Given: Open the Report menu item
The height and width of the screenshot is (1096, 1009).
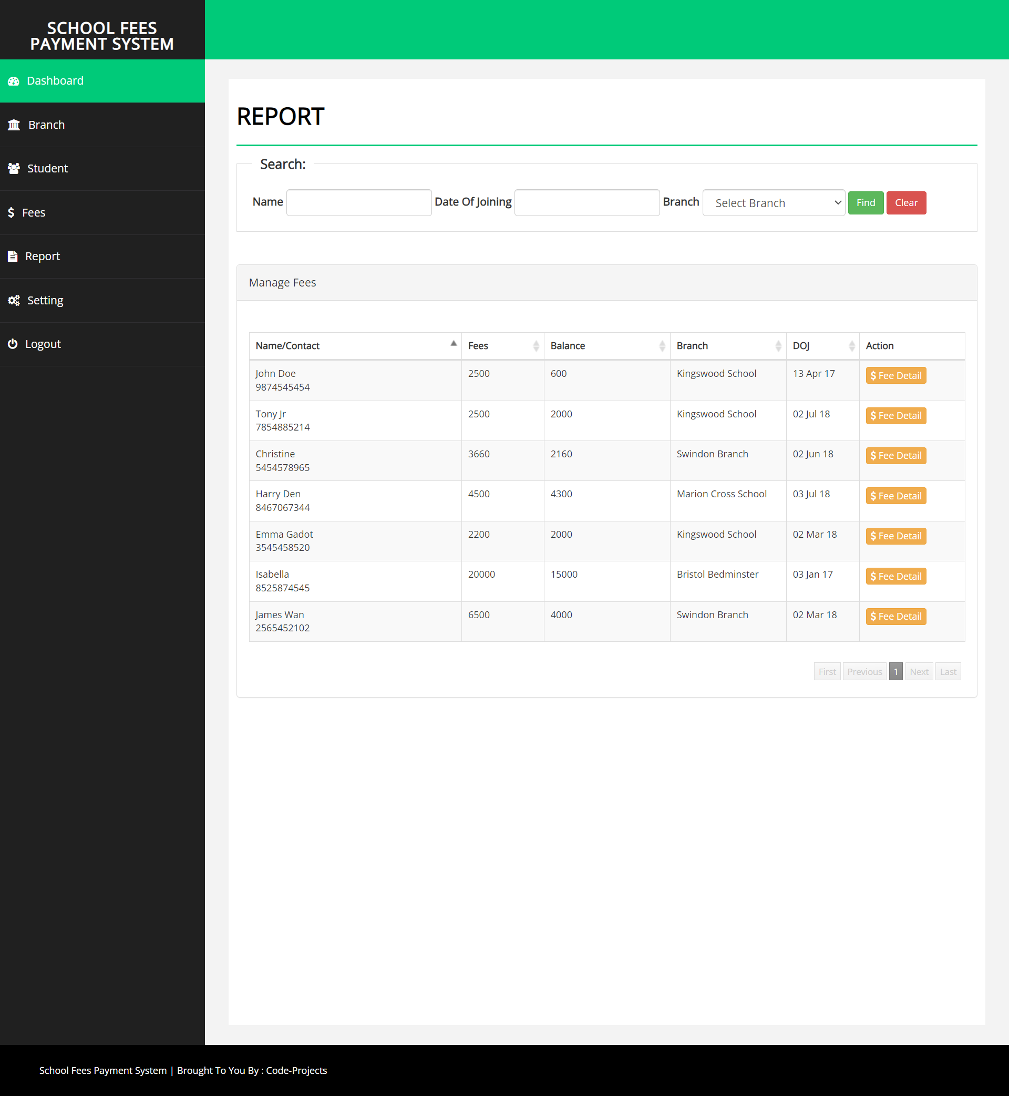Looking at the screenshot, I should [102, 256].
